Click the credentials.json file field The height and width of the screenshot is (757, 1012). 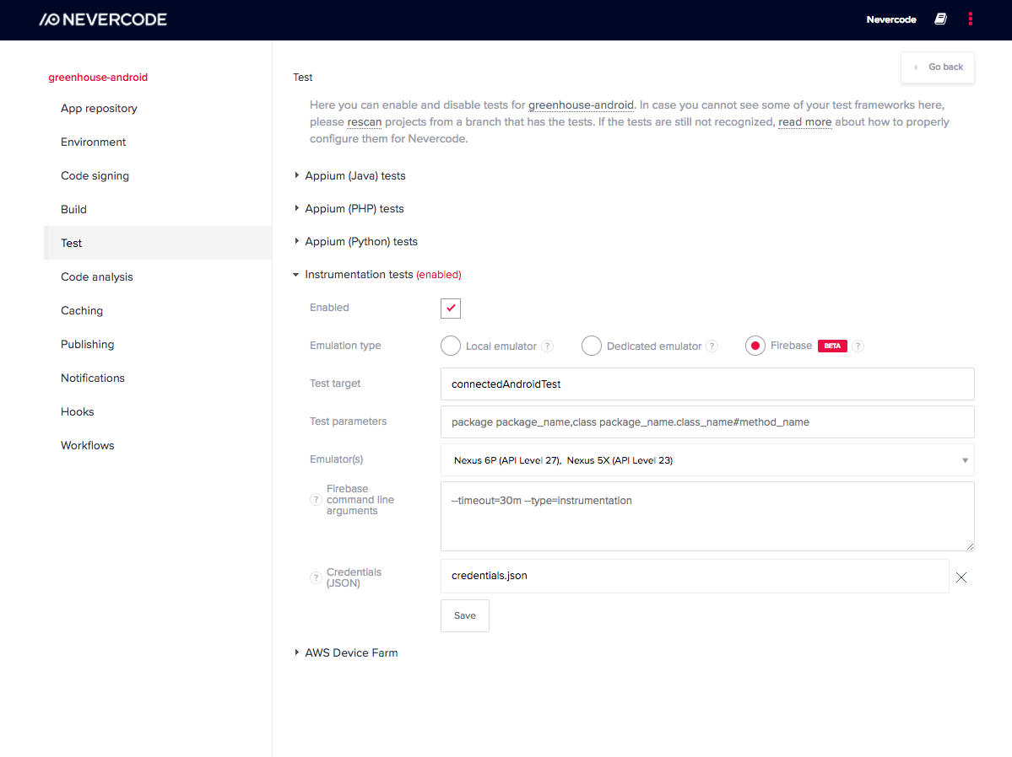(x=695, y=576)
